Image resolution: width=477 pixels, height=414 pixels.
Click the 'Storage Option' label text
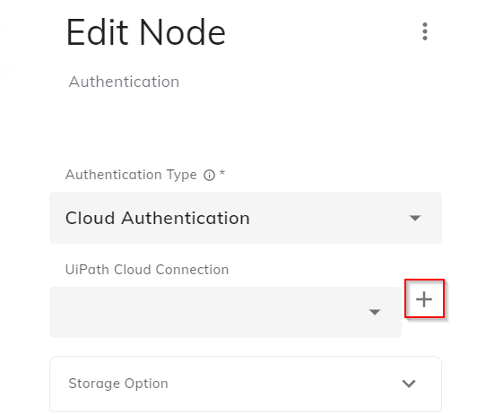click(118, 384)
